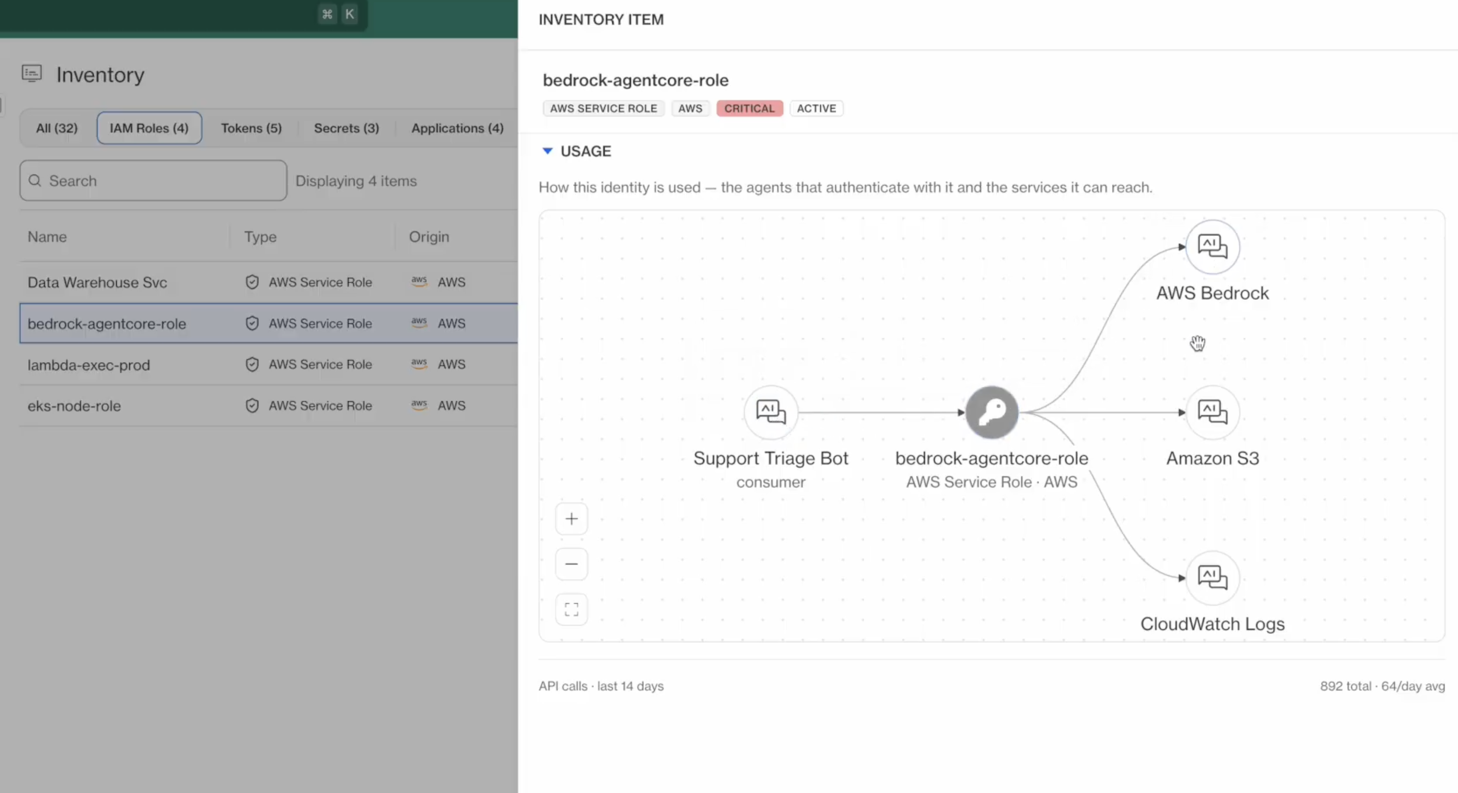Click the Command-K shortcut in the top bar

click(x=338, y=14)
